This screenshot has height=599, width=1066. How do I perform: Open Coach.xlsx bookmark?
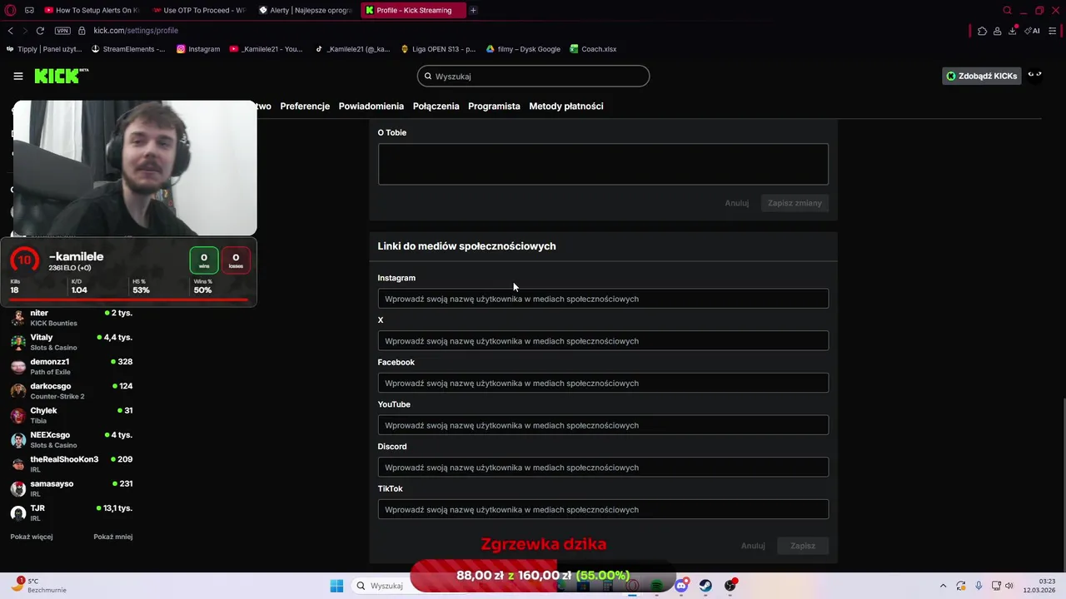click(x=593, y=49)
